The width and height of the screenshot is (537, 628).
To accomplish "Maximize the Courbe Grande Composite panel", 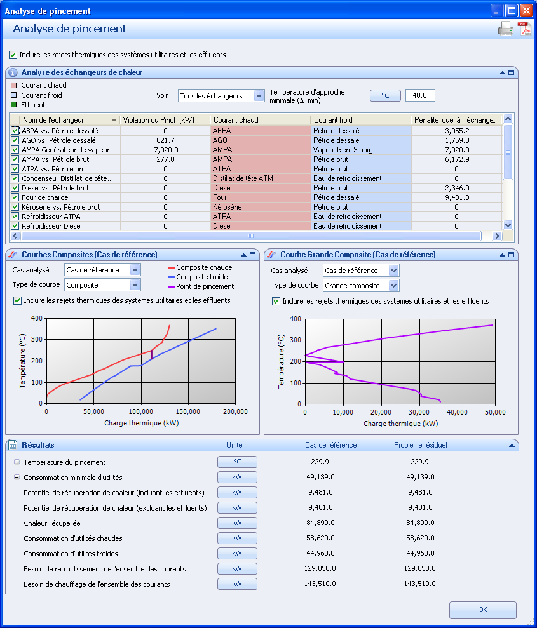I will (511, 255).
